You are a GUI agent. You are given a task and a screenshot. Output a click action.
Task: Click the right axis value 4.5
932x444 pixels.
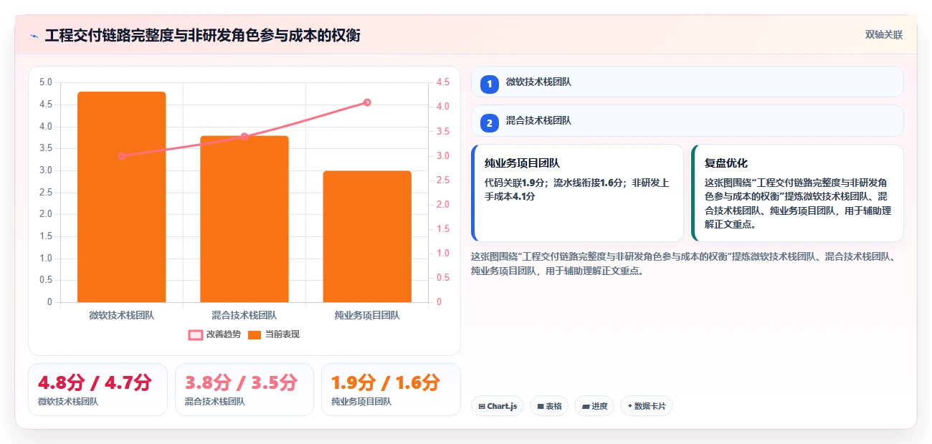coord(442,82)
